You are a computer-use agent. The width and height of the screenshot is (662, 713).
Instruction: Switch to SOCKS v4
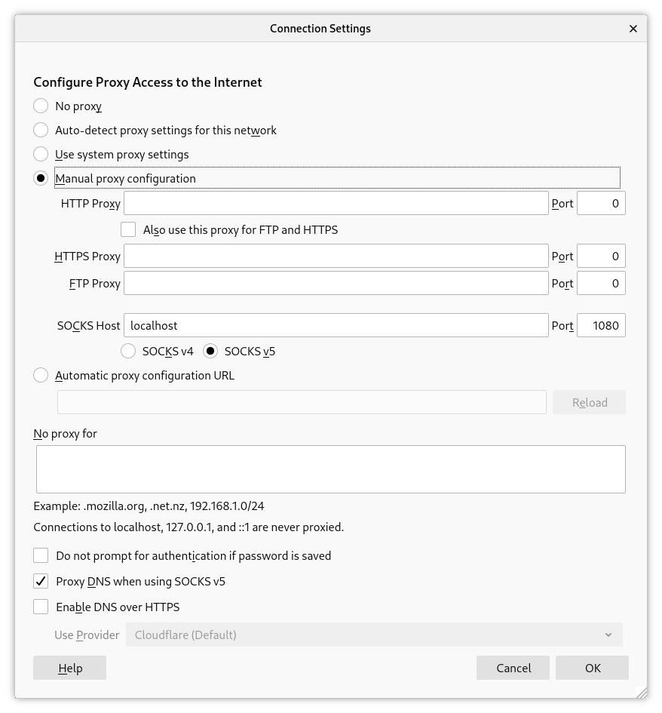(x=129, y=351)
